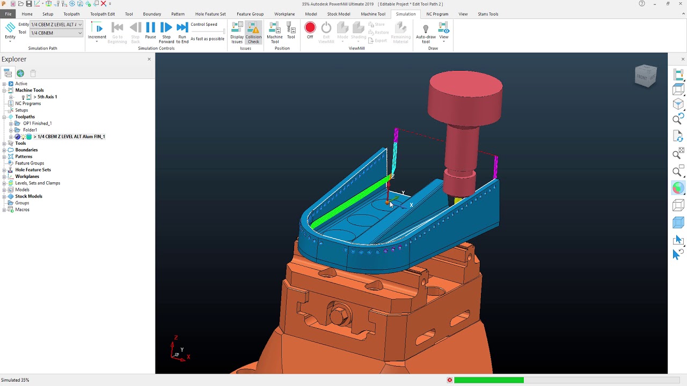Open the Entity selection button in ribbon
Viewport: 687px width, 386px height.
[x=10, y=32]
